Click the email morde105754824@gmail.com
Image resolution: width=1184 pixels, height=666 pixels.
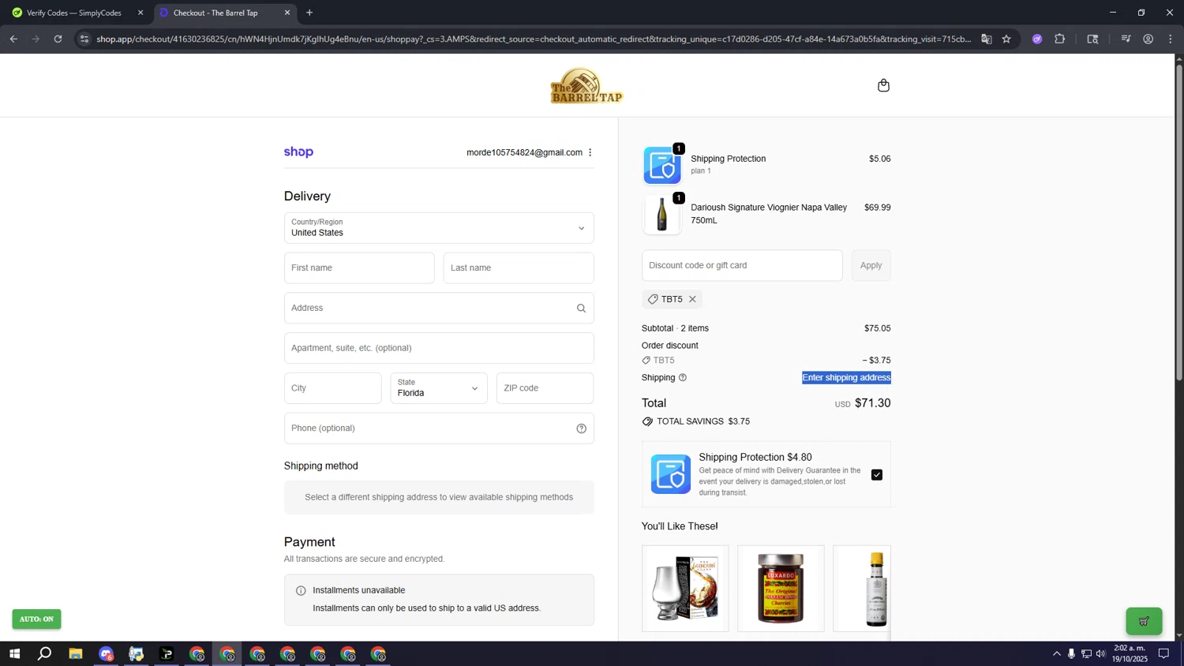pos(524,152)
